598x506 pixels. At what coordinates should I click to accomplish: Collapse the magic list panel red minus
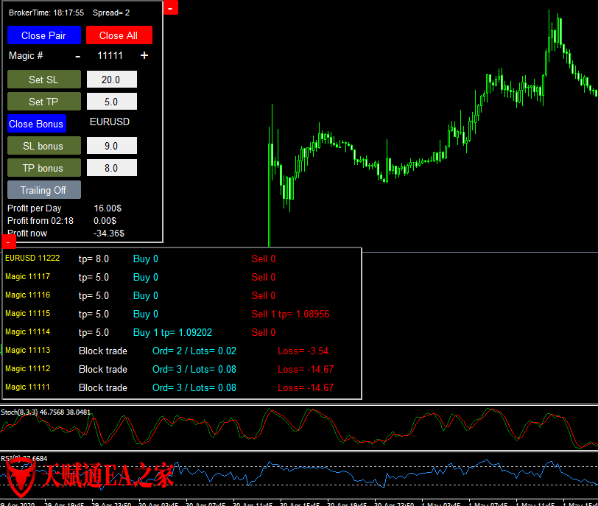click(9, 242)
